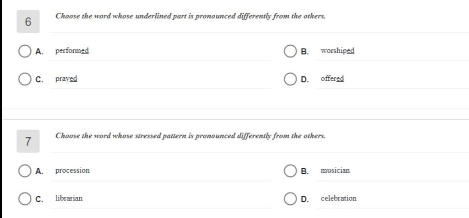This screenshot has width=469, height=218.
Task: Pick radio option C for librarian
Action: 25,199
